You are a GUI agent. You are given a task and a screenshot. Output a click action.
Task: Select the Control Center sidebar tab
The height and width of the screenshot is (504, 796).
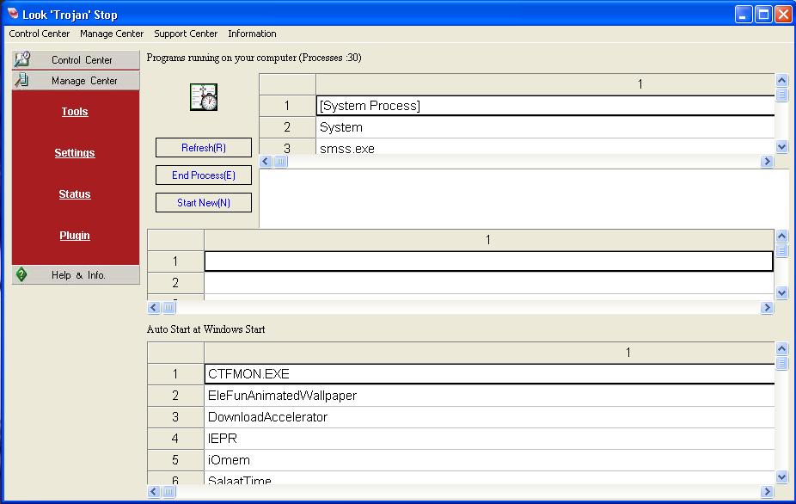[76, 60]
